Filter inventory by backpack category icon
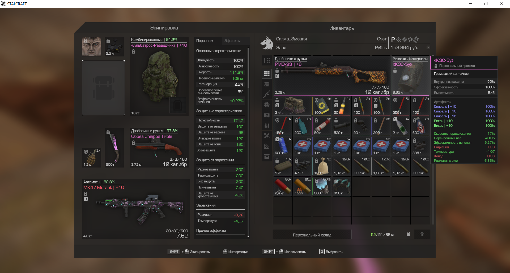The image size is (510, 273). click(x=267, y=84)
